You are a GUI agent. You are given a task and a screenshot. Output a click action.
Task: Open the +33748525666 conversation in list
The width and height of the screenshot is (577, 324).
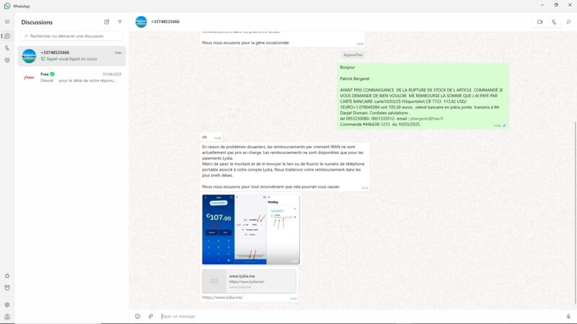click(x=71, y=56)
